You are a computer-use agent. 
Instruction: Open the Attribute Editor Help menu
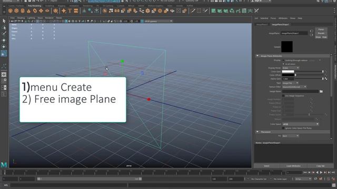[300, 18]
